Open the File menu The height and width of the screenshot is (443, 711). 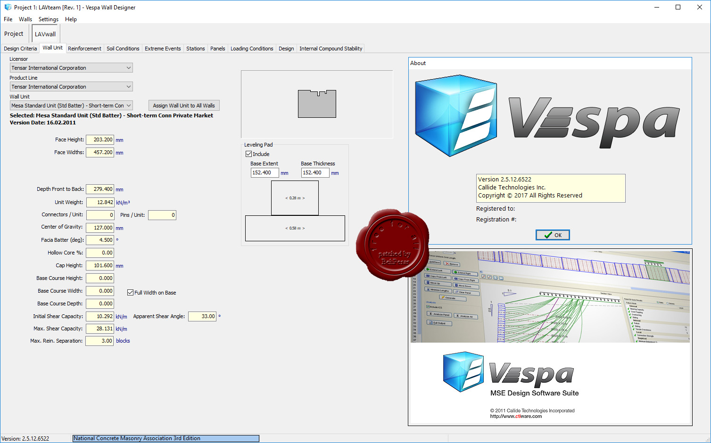pos(8,19)
